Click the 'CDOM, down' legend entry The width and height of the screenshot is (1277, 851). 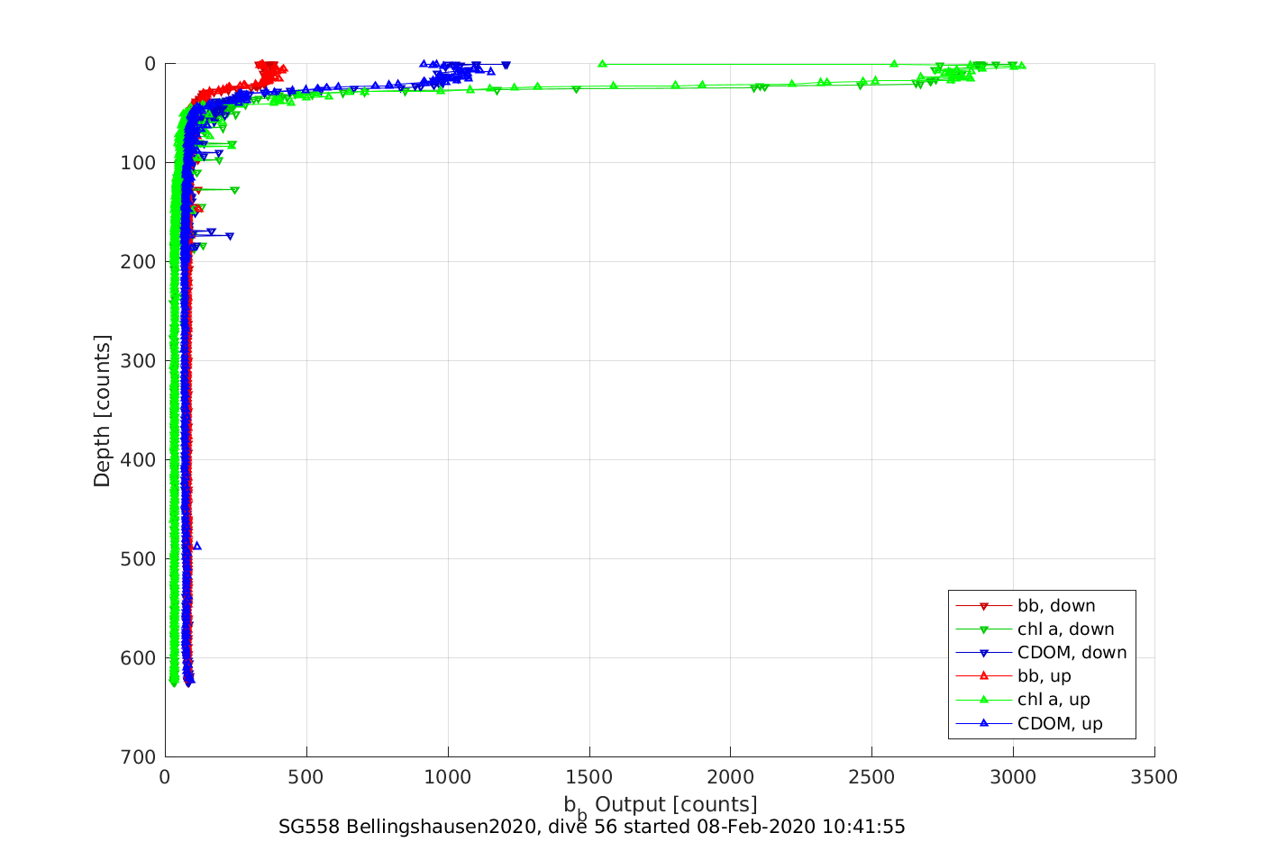pos(1041,653)
